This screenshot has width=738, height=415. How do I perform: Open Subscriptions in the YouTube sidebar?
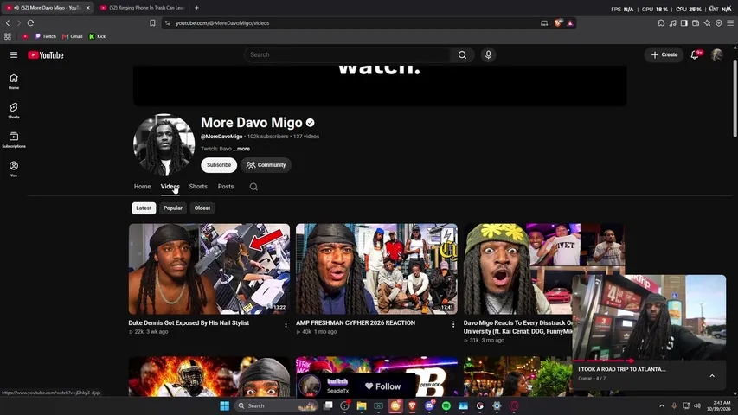[14, 140]
